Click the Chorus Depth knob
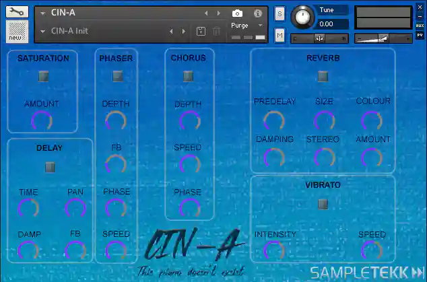Screen dimensions: 427x282 click(190, 120)
